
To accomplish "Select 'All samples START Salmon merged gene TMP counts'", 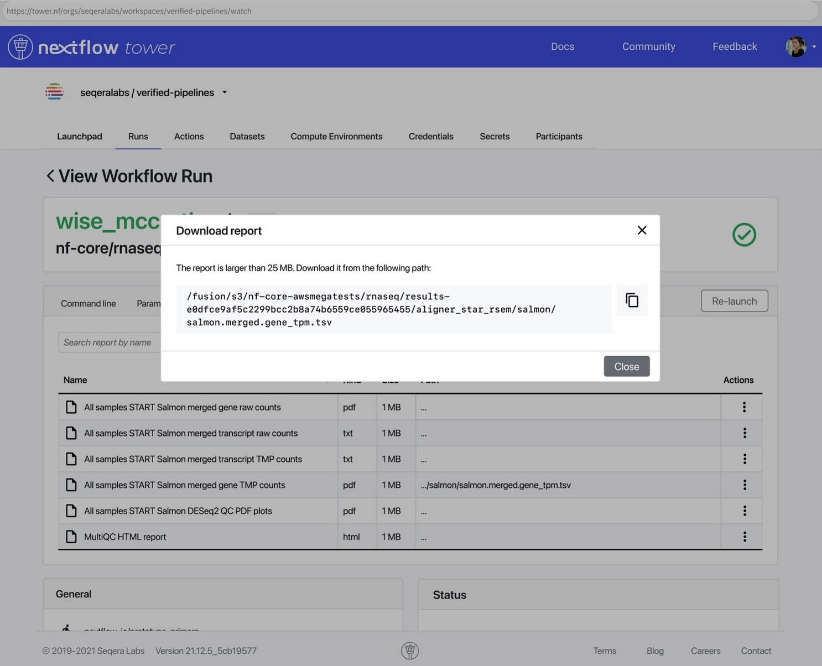I will (185, 485).
